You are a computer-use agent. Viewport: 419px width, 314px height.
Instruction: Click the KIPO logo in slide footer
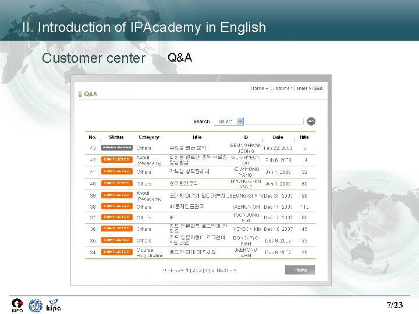(17, 305)
